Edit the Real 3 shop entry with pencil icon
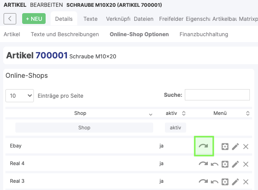258x190 pixels. (x=235, y=182)
